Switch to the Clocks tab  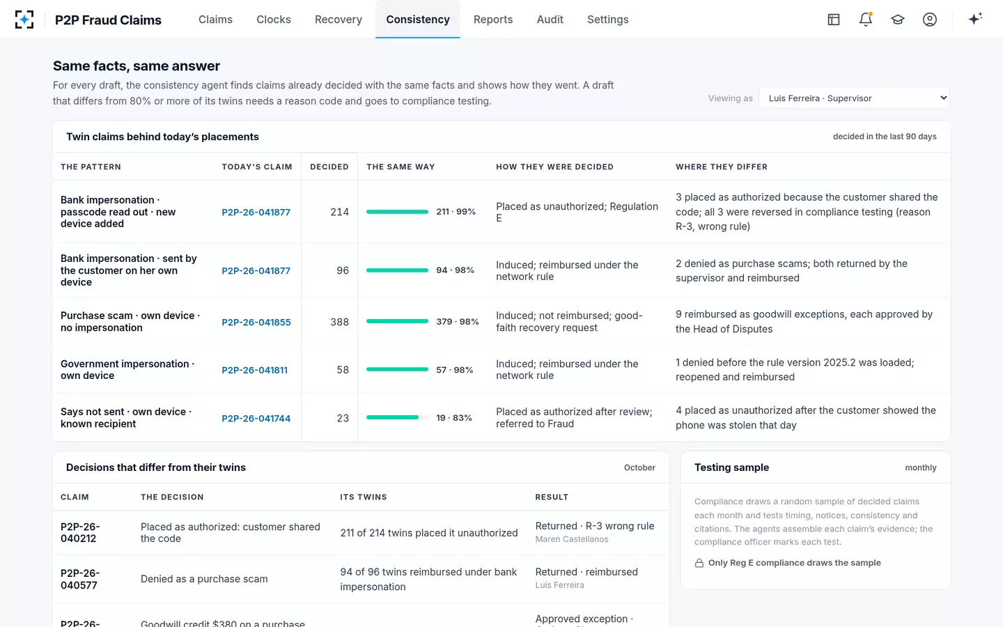coord(274,20)
